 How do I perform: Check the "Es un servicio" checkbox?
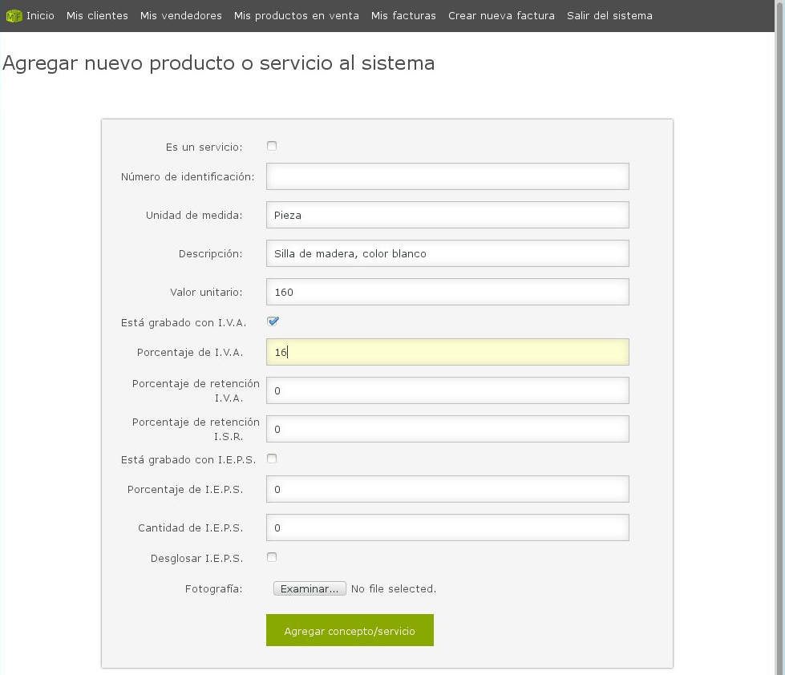tap(272, 146)
